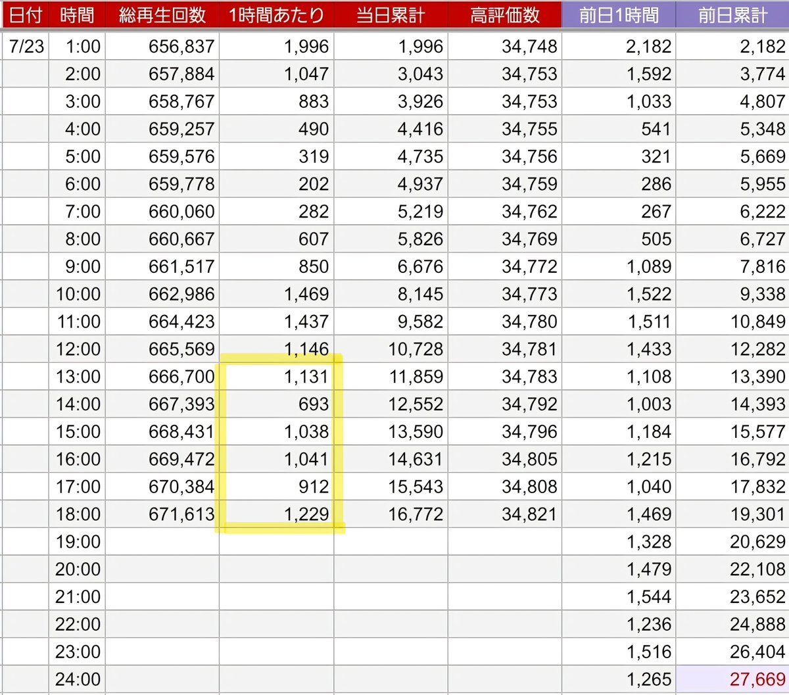Select cell with value 662,986

162,294
